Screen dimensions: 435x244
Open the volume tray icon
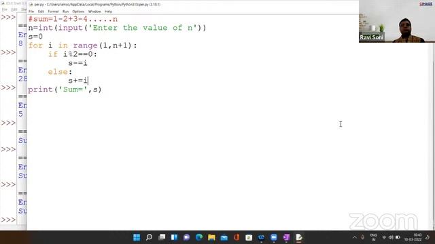[x=391, y=237]
